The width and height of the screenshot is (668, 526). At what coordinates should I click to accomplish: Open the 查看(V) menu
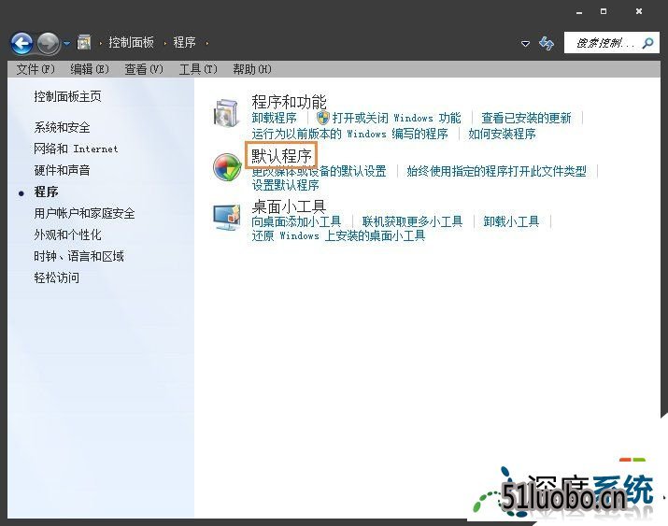(x=144, y=69)
